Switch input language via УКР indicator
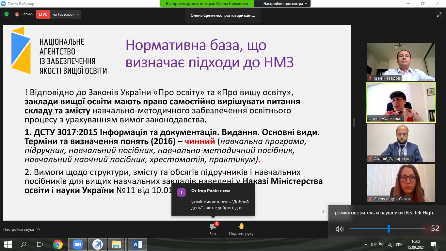The height and width of the screenshot is (251, 446). click(399, 244)
